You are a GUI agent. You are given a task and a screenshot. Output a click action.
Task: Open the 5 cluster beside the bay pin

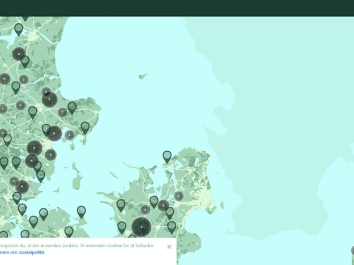[x=54, y=134]
